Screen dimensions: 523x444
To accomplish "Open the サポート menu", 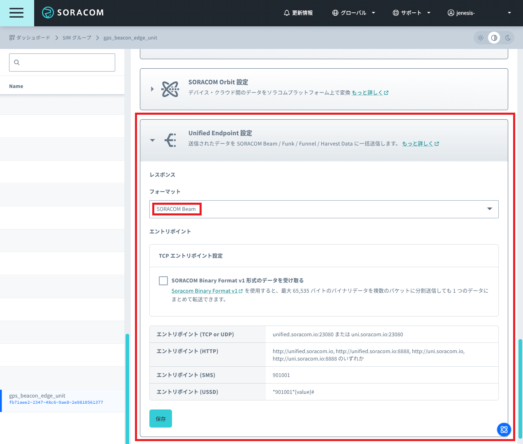I will click(x=411, y=13).
